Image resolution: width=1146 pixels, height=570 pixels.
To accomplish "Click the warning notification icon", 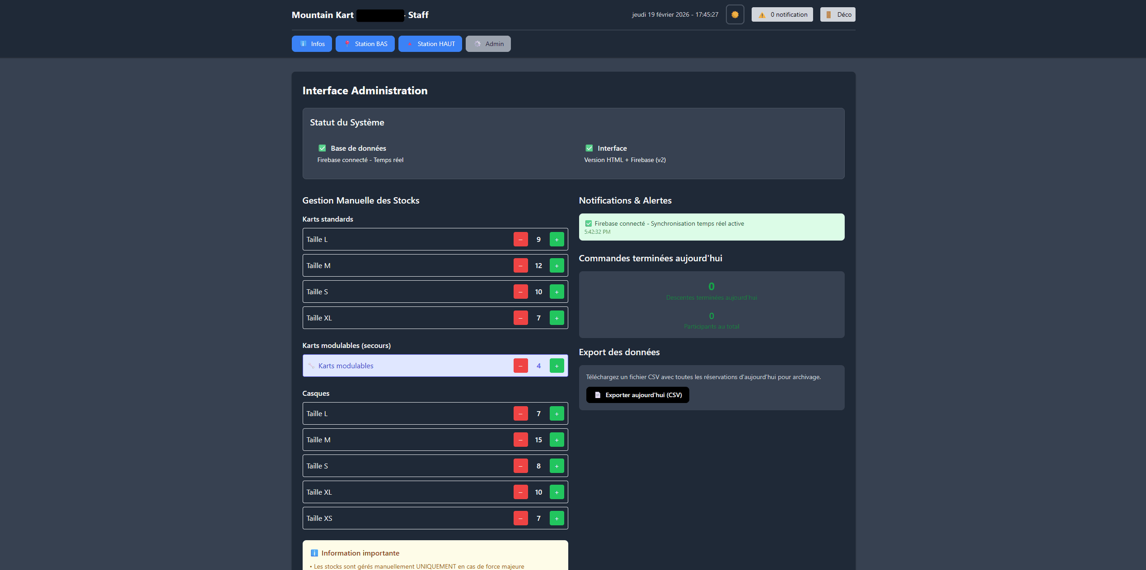I will [x=762, y=15].
